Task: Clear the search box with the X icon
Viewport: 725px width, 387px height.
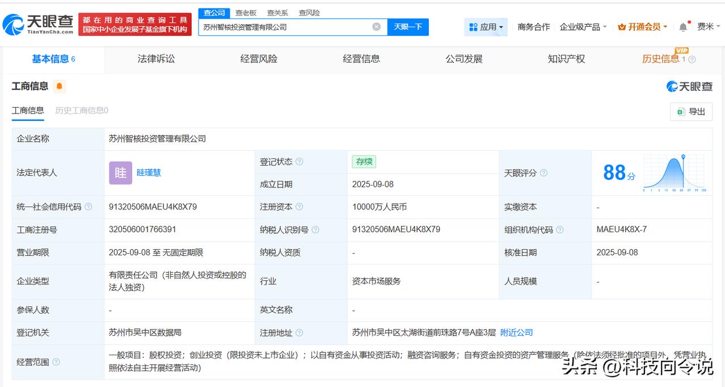Action: point(376,27)
